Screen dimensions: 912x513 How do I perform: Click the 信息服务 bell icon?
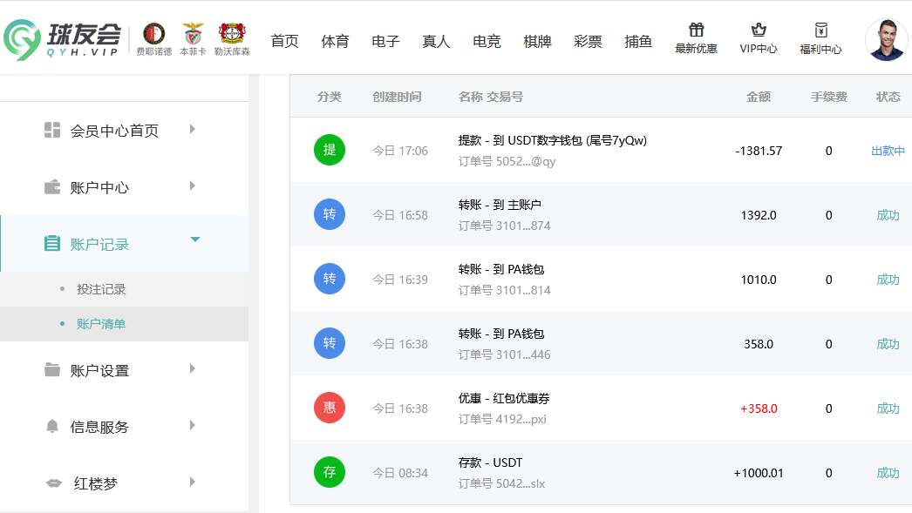pyautogui.click(x=52, y=427)
